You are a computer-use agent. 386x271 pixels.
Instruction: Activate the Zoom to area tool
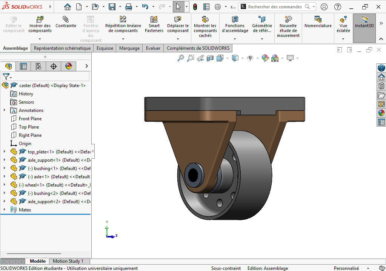point(190,58)
